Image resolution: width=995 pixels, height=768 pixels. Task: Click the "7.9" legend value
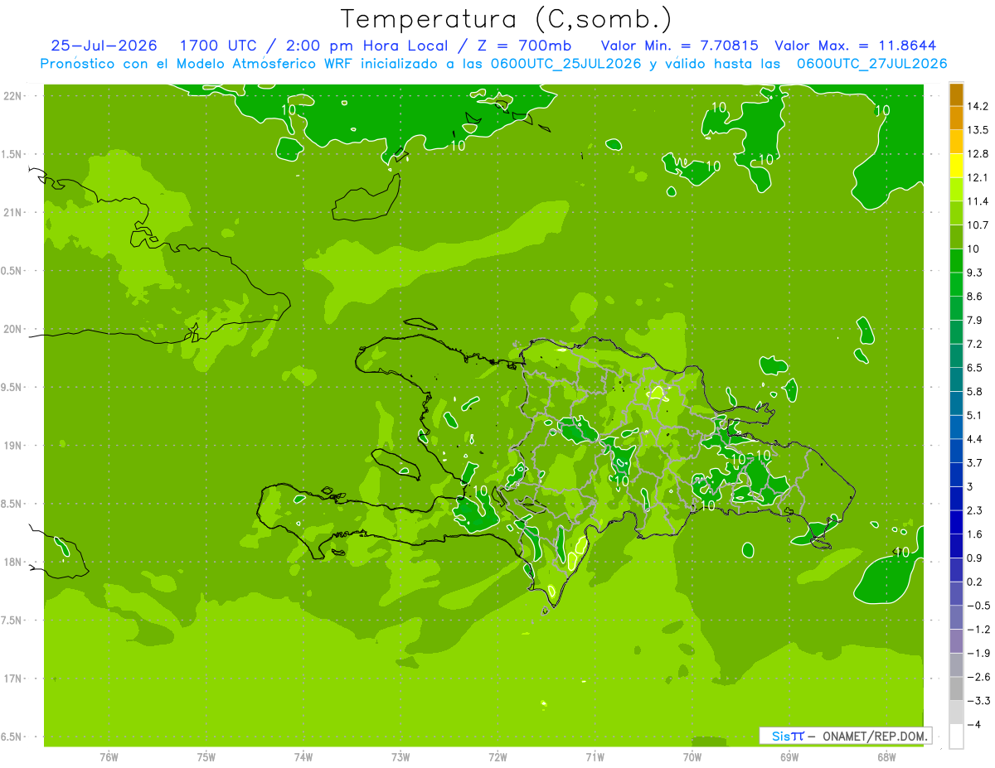(975, 320)
